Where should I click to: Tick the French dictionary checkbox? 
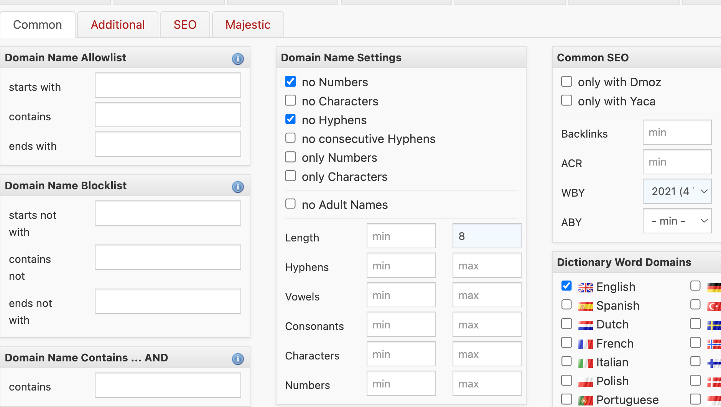tap(566, 343)
